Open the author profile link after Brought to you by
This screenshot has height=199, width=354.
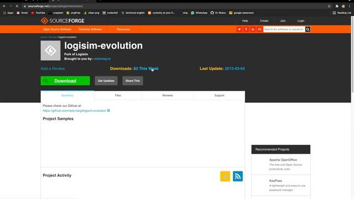coord(102,59)
